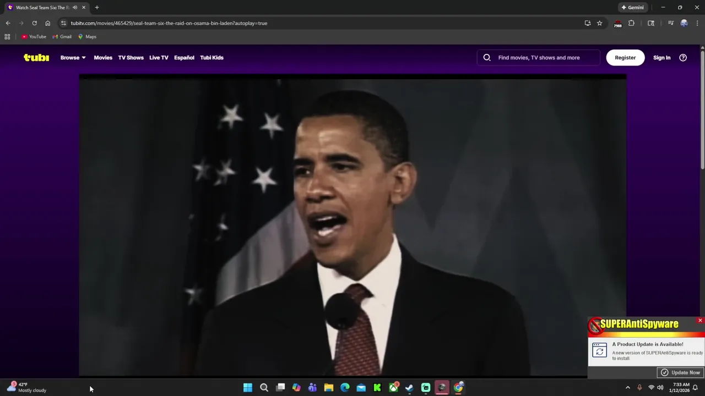Screen dimensions: 705x396
Task: Open Steam from the taskbar
Action: point(409,388)
